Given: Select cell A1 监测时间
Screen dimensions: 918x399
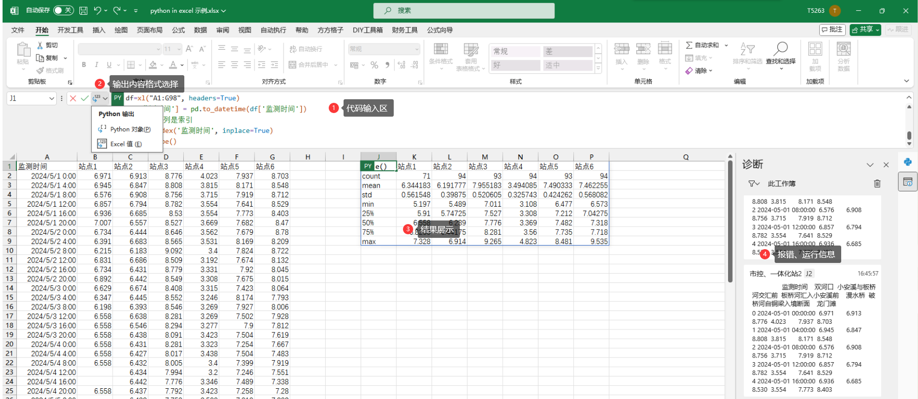Looking at the screenshot, I should [x=47, y=166].
